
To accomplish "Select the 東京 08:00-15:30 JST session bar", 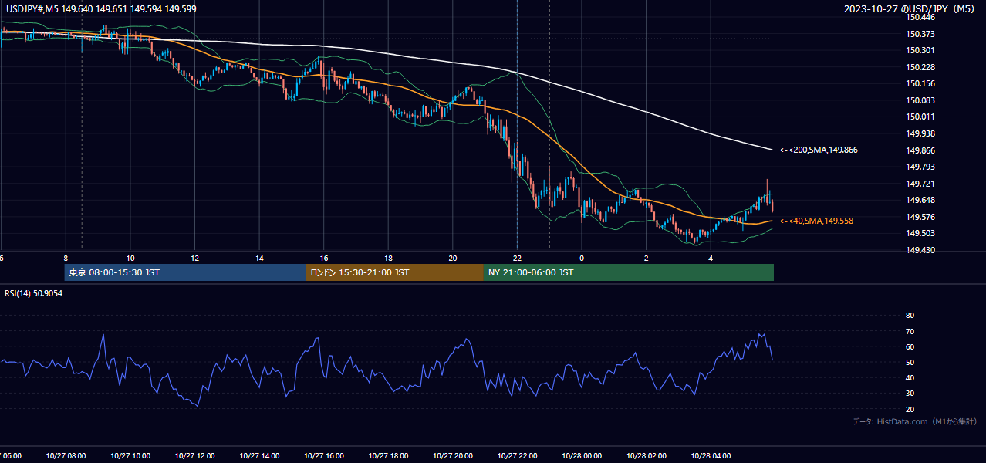I will click(x=186, y=272).
